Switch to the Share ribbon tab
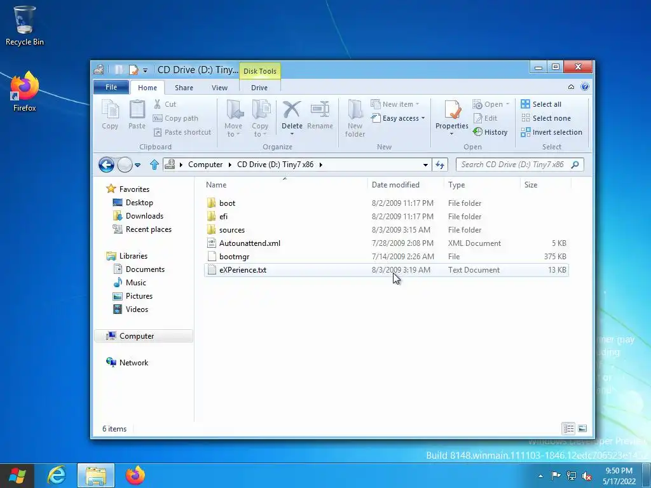Screen dimensions: 651x488 184,88
